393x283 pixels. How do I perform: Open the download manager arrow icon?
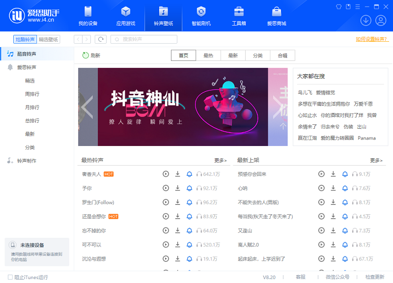click(365, 20)
